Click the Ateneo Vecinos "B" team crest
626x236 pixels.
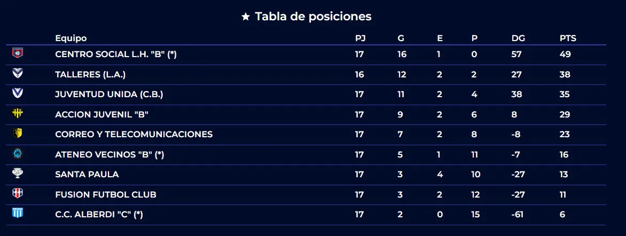[x=18, y=153]
